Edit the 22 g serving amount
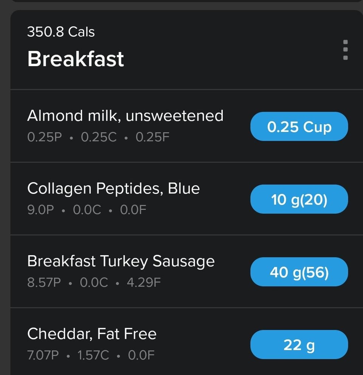363x375 pixels. point(299,345)
